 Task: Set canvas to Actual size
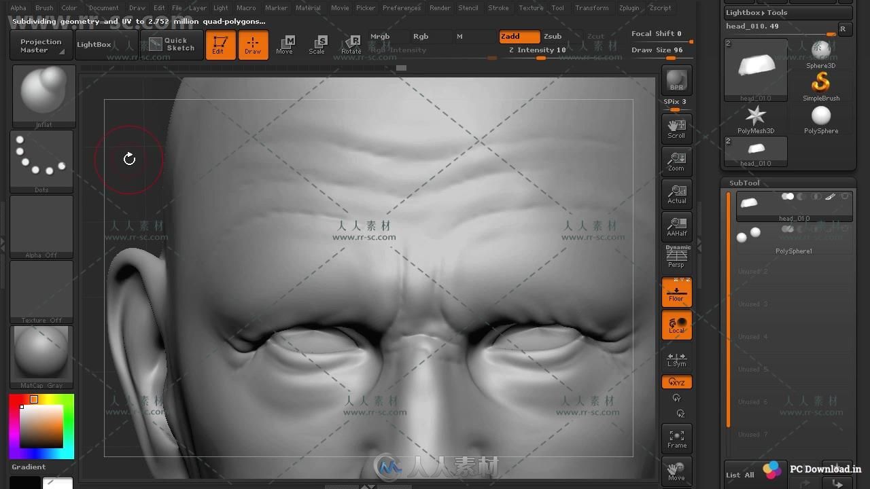click(x=676, y=194)
